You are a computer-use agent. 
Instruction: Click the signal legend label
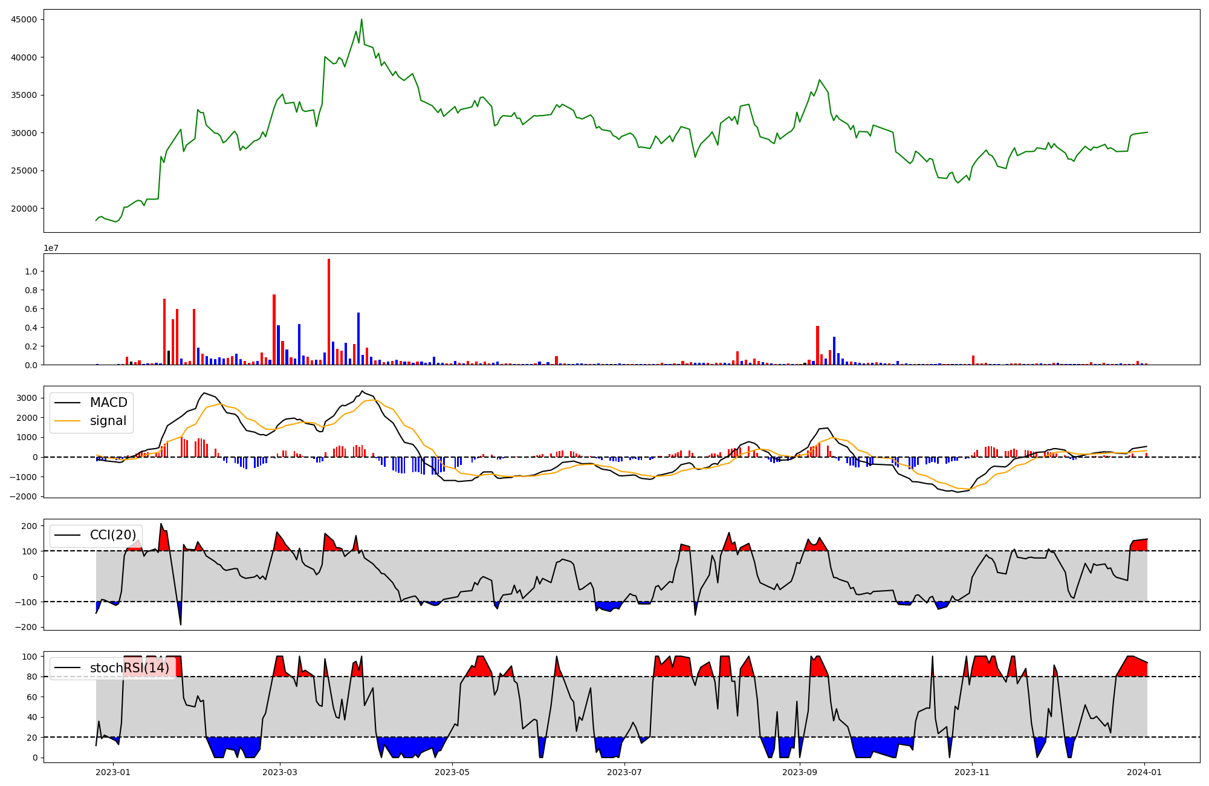tap(108, 421)
